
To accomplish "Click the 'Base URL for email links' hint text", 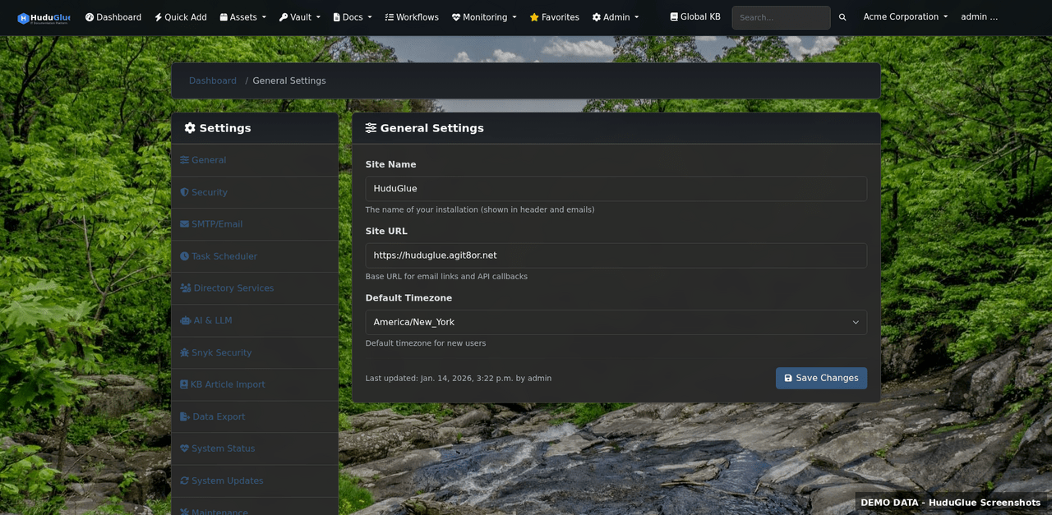I will [446, 277].
